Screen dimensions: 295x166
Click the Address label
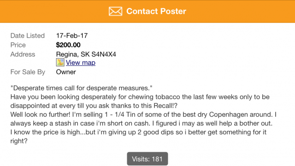(x=23, y=54)
